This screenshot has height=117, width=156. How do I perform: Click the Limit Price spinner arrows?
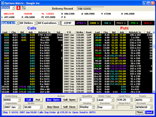tap(131, 100)
